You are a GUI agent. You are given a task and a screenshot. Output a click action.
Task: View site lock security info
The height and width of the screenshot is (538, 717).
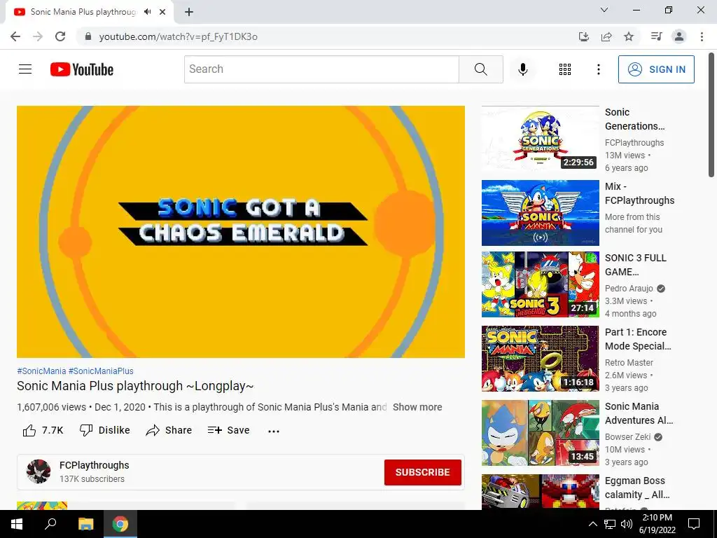click(x=88, y=36)
